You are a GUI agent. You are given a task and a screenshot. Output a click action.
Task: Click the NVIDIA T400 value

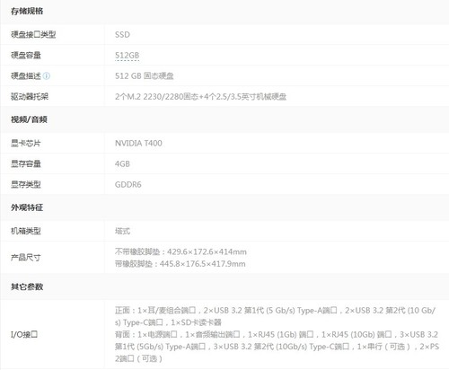click(x=138, y=144)
